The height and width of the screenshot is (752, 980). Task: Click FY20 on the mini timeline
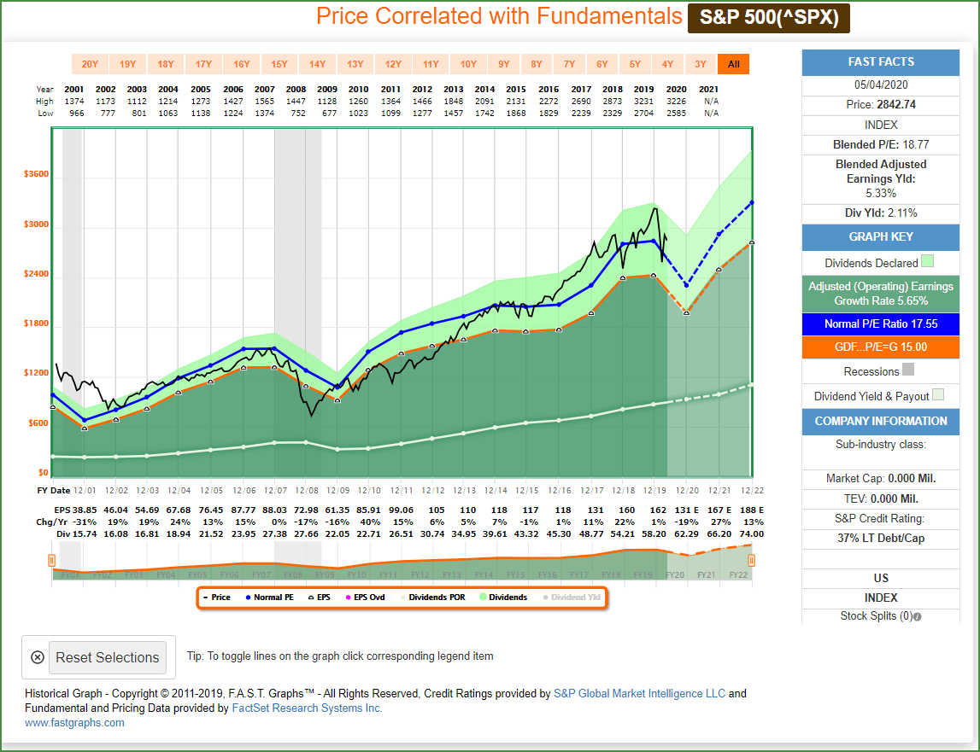click(675, 574)
